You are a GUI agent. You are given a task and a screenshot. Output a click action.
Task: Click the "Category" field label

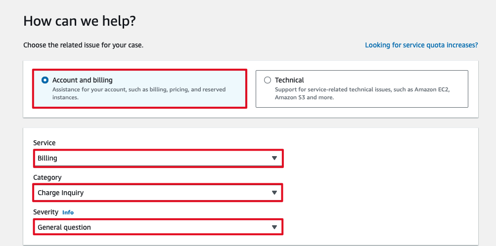tap(47, 177)
